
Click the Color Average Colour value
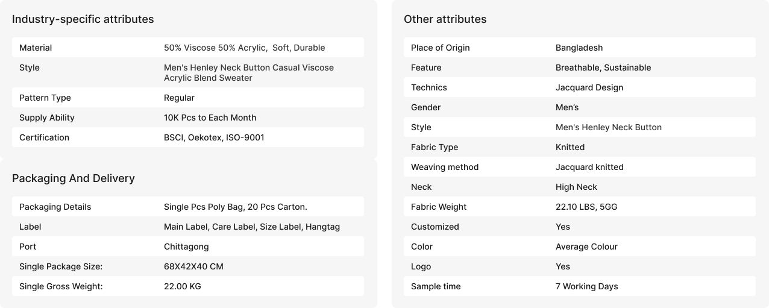[x=586, y=247]
